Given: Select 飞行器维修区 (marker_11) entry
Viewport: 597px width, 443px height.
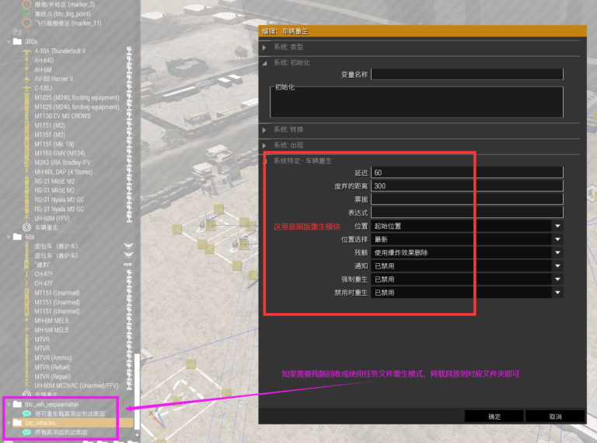Looking at the screenshot, I should tap(68, 23).
